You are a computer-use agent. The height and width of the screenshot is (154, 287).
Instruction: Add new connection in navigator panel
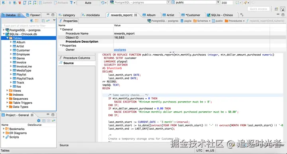click(31, 21)
